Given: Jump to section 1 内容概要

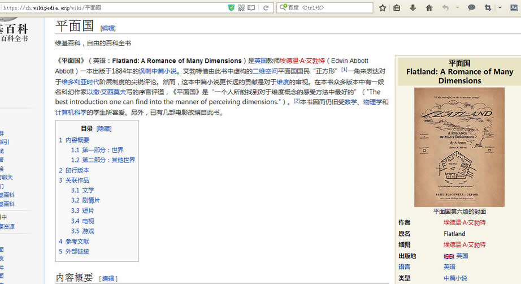Looking at the screenshot, I should [x=74, y=140].
